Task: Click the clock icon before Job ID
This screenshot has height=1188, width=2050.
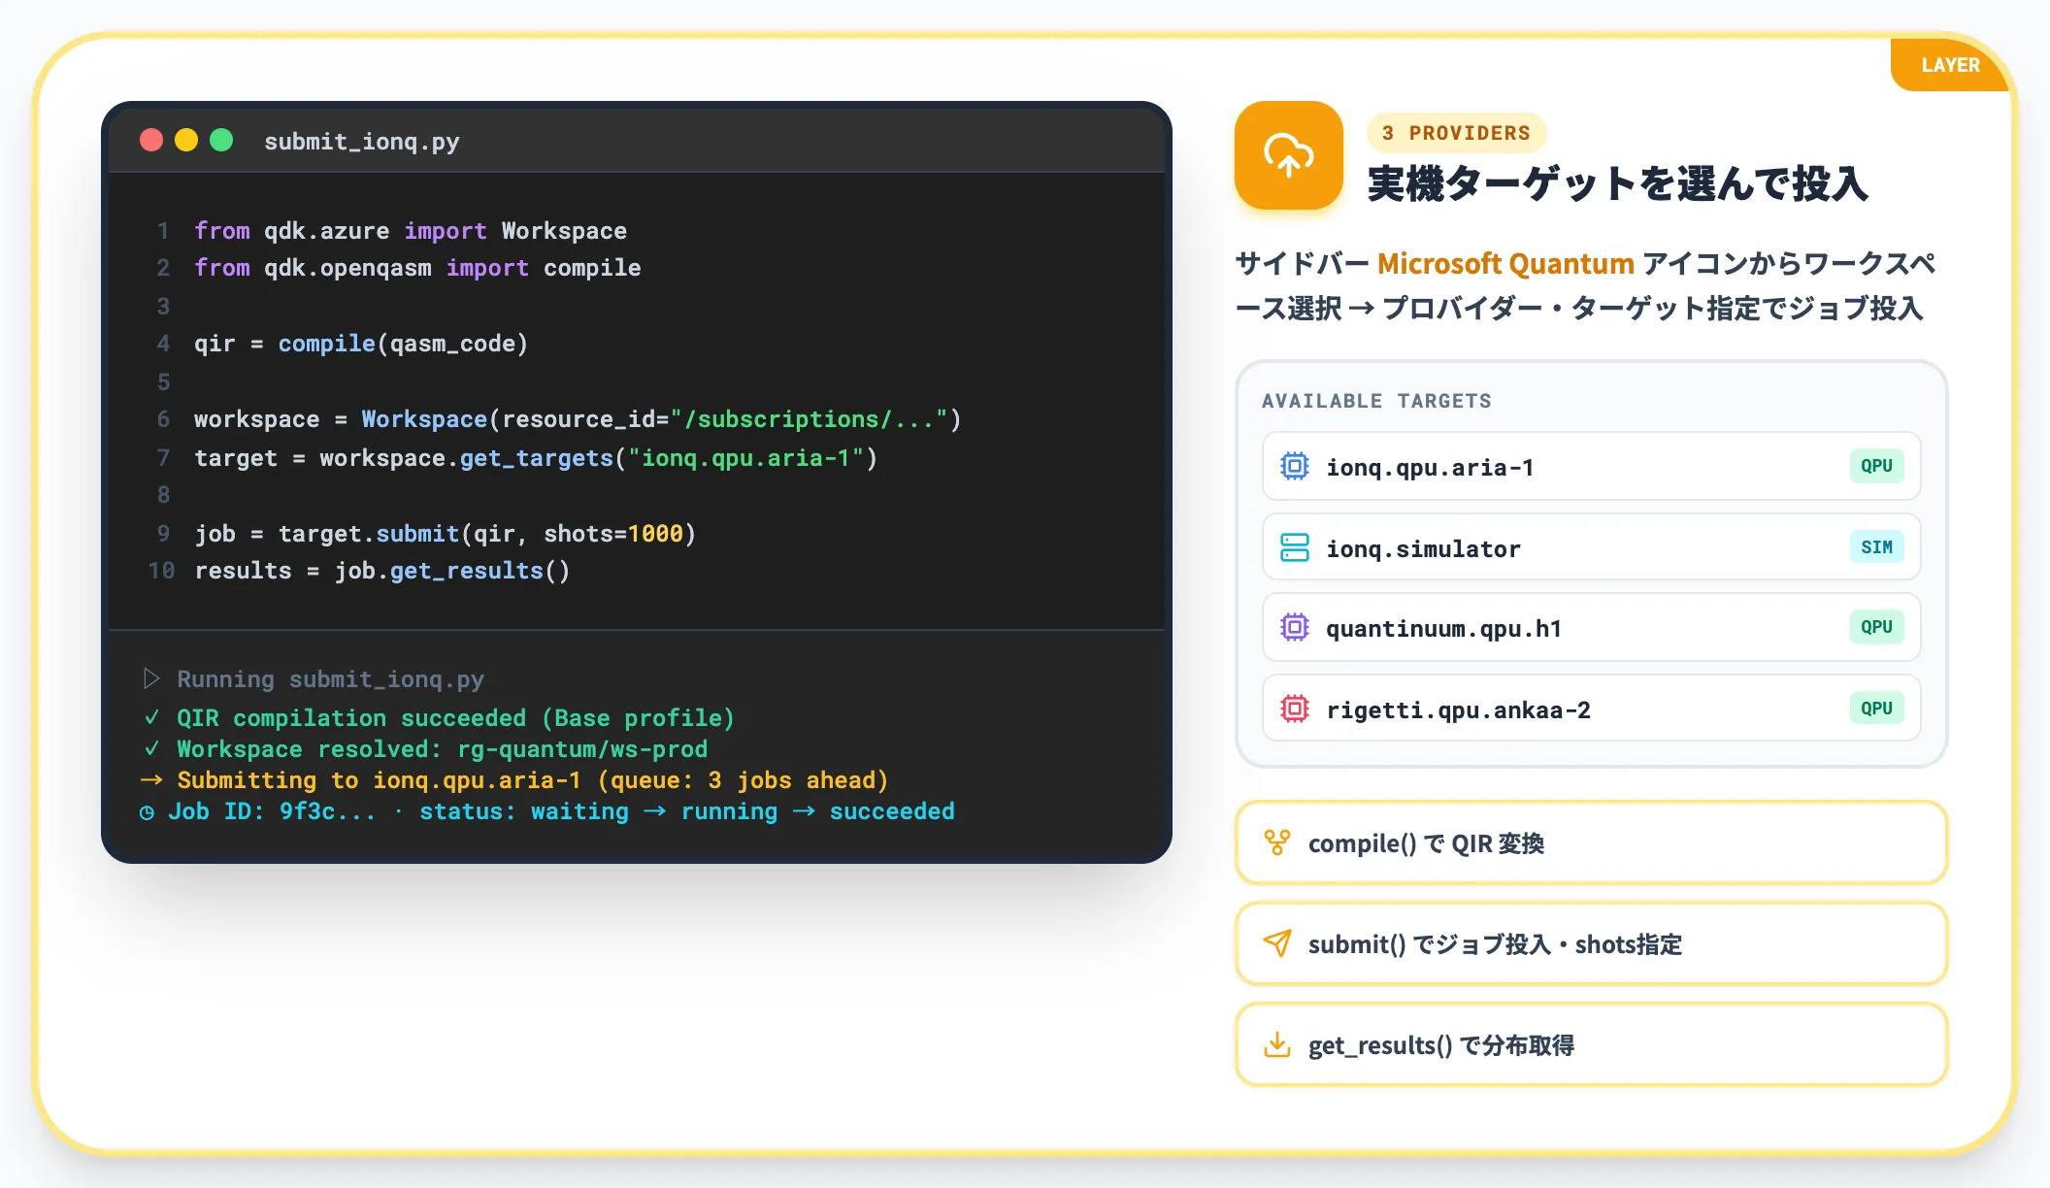Action: 147,812
